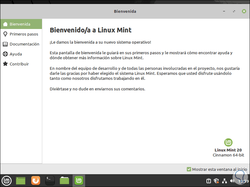Open the terminal from the panel
The image size is (250, 187).
50,181
